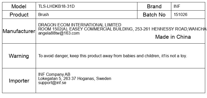Click the Easey Commercial Building address line

122,29
